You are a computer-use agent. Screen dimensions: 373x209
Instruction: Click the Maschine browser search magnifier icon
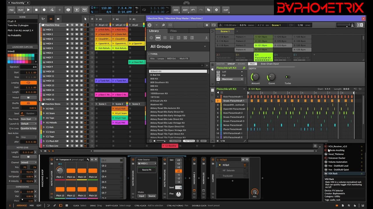163,25
